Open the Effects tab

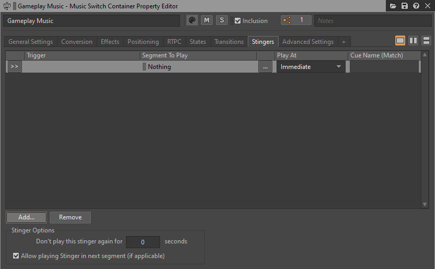(110, 42)
